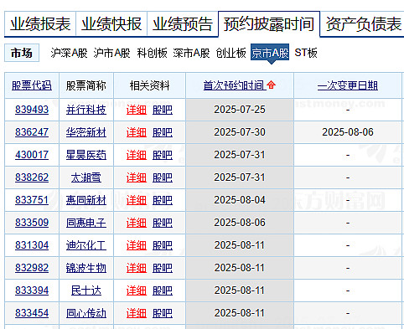Open stock code 430017
This screenshot has width=404, height=329.
(x=32, y=155)
